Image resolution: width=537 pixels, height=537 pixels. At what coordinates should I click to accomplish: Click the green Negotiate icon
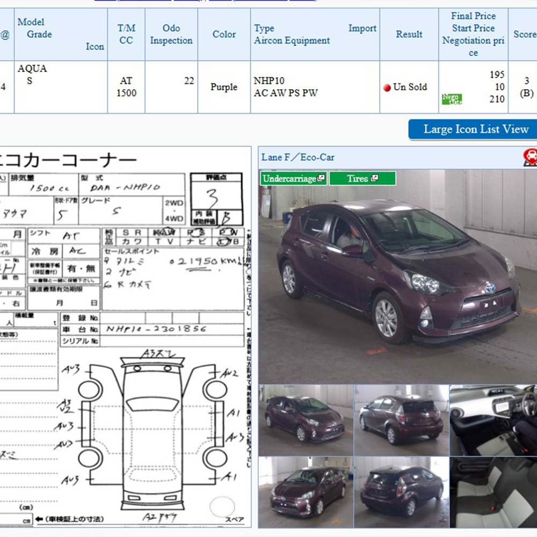[x=452, y=99]
